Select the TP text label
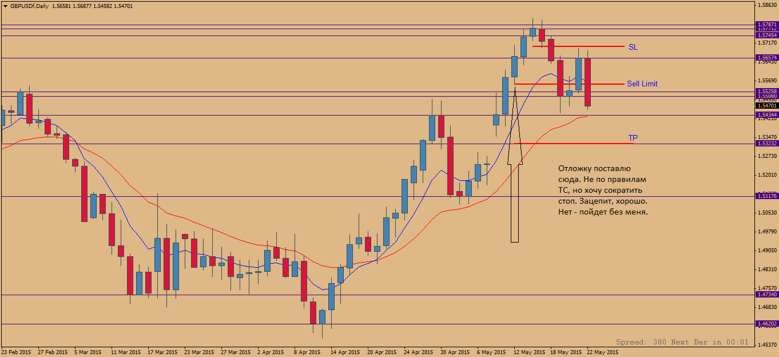 pyautogui.click(x=633, y=138)
